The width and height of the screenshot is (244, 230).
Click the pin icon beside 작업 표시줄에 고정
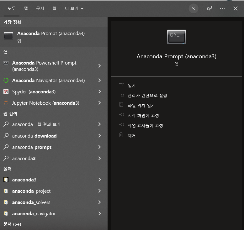click(121, 125)
